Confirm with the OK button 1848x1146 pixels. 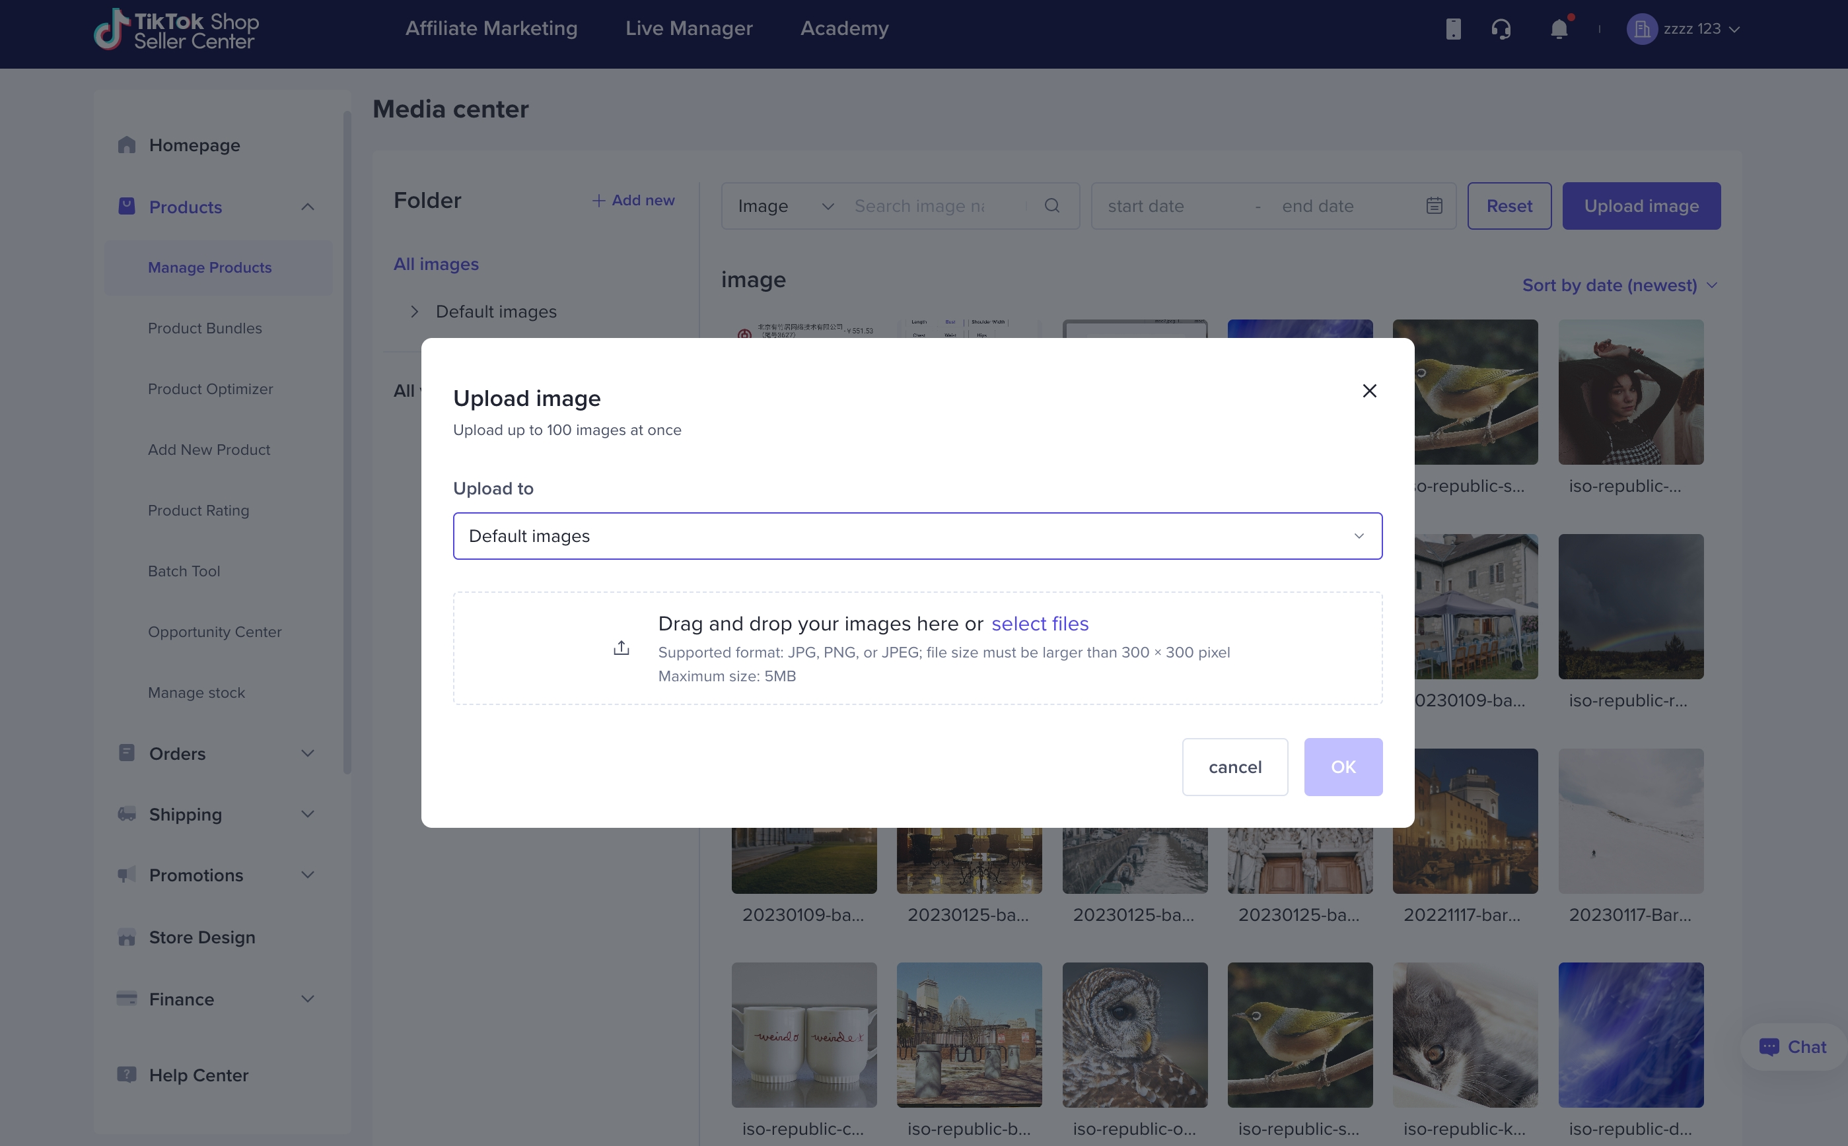tap(1343, 766)
